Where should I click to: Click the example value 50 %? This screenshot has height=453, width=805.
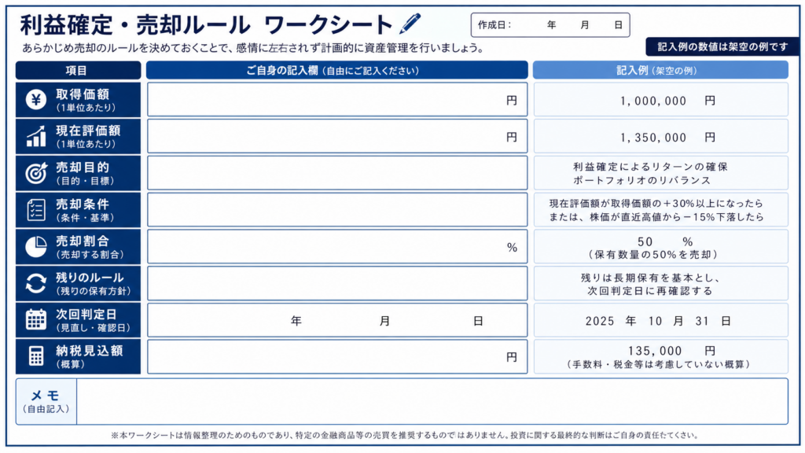(665, 242)
